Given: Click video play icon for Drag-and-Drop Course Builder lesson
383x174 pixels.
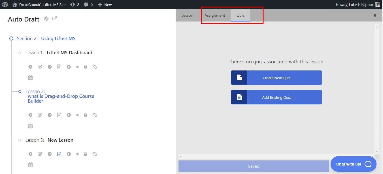Looking at the screenshot, I should coord(69,115).
